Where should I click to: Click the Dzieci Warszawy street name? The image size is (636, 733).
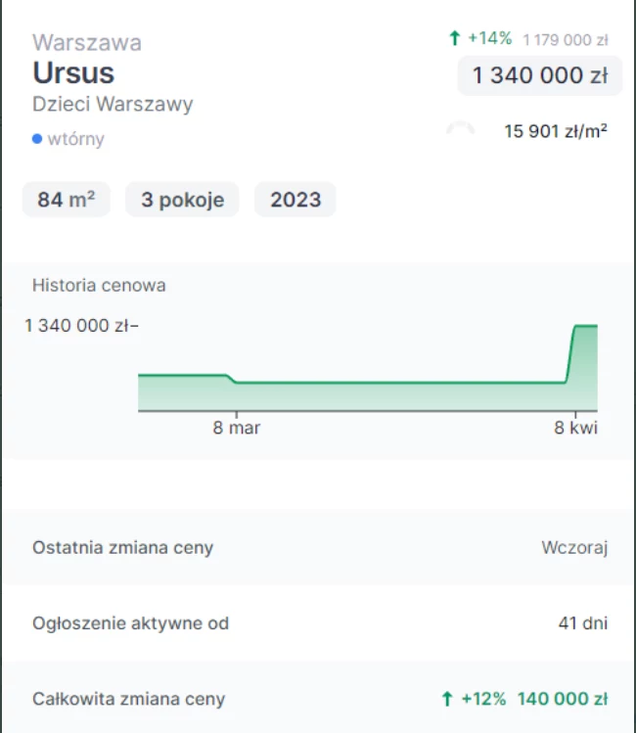[x=113, y=105]
